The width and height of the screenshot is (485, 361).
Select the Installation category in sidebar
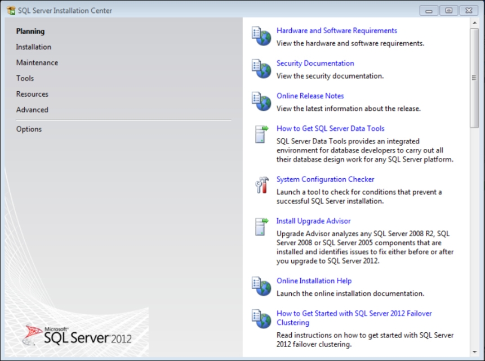tap(34, 47)
